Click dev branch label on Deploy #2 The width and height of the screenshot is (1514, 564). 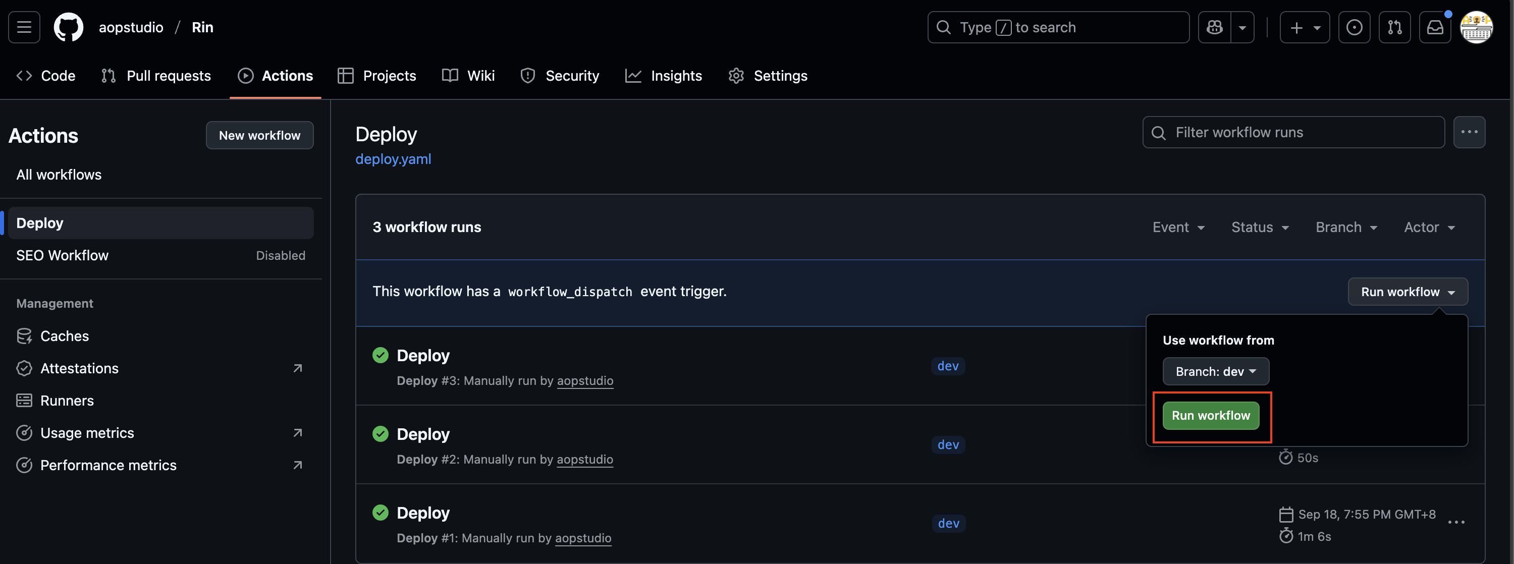948,445
